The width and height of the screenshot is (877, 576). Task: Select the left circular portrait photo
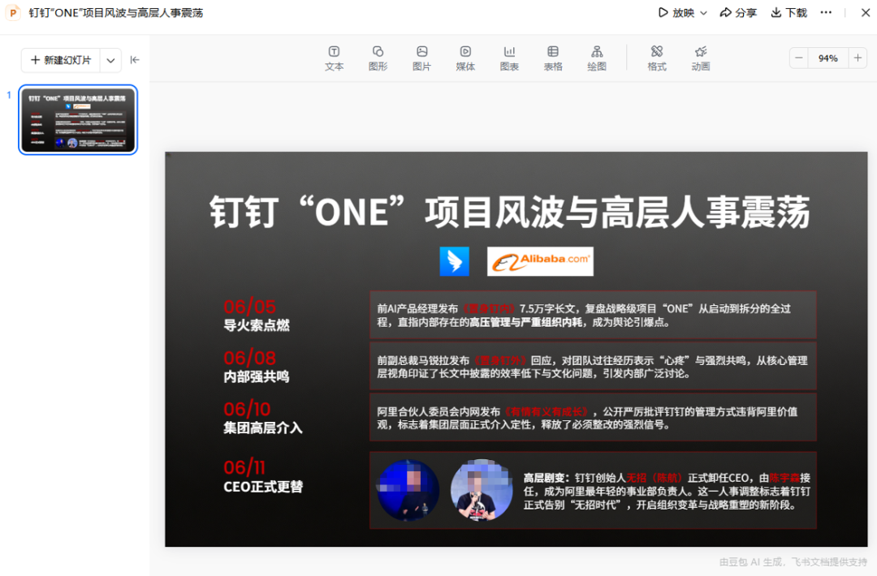coord(408,491)
